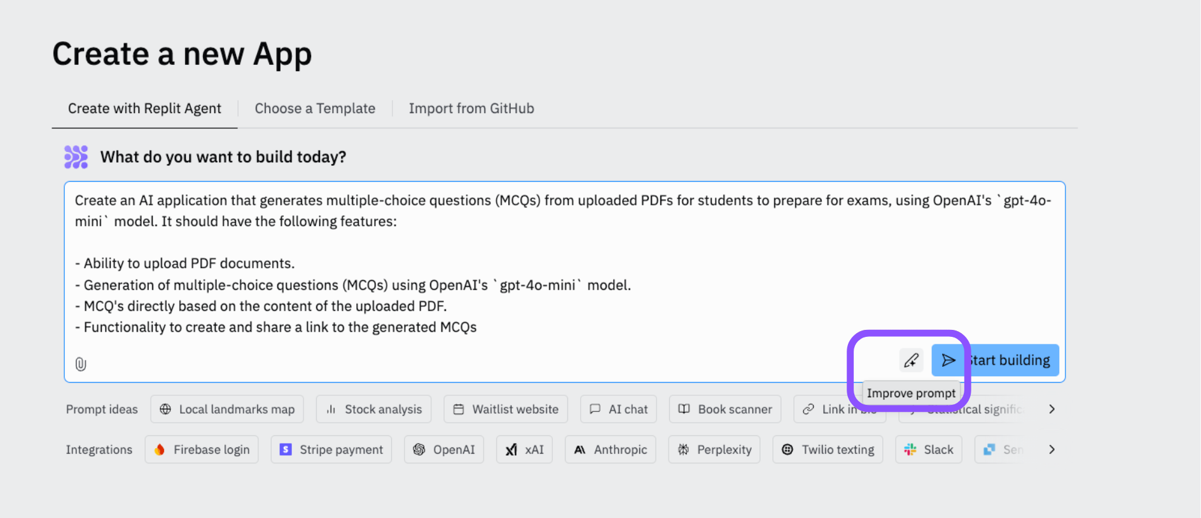Select the Create with Replit Agent tab

tap(144, 109)
